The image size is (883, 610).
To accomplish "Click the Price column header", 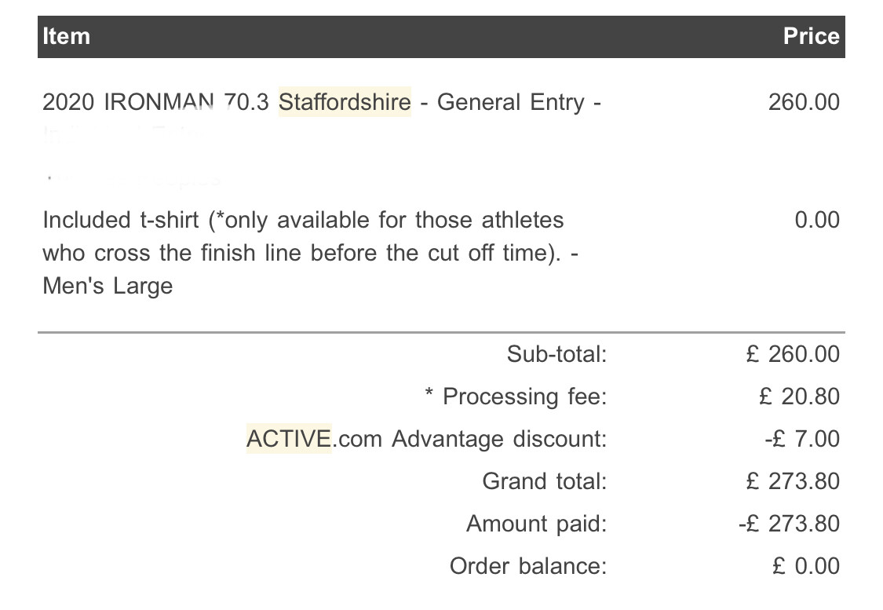I will coord(811,37).
